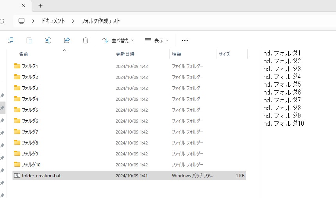Click the PC monitor icon in address bar

21,21
